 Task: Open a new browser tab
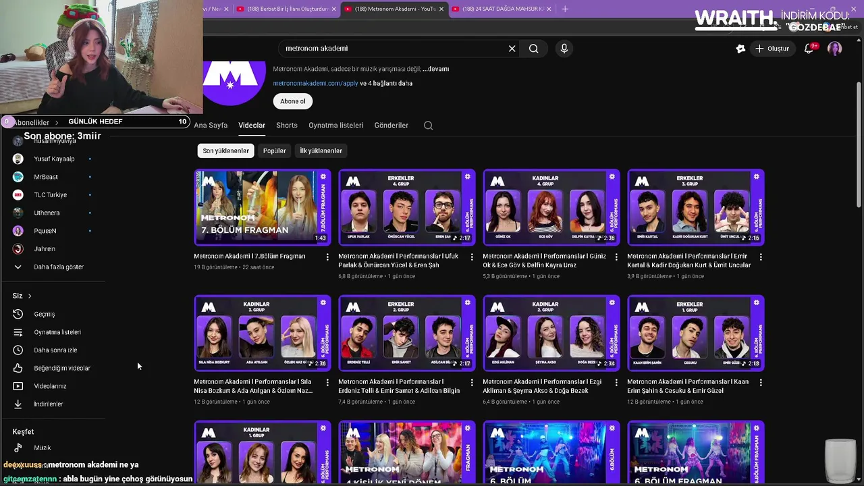pyautogui.click(x=565, y=9)
